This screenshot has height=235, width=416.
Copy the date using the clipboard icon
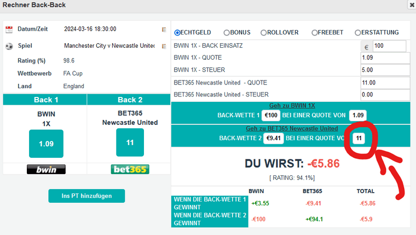point(164,30)
